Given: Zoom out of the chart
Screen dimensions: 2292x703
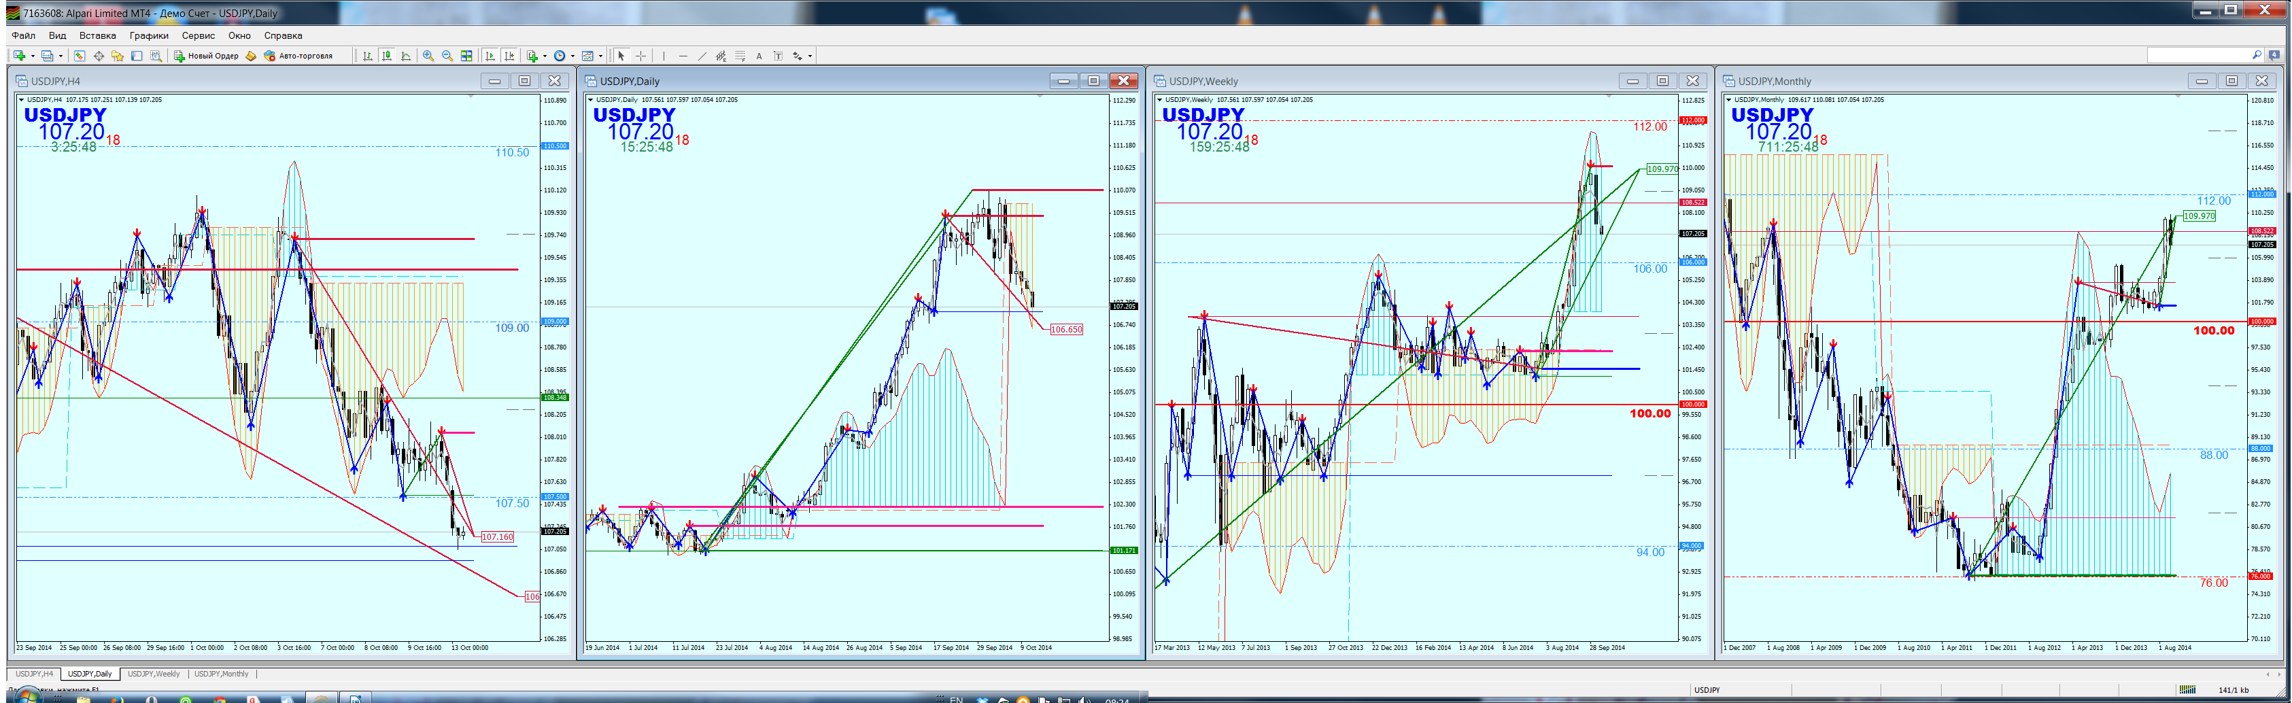Looking at the screenshot, I should (x=447, y=56).
